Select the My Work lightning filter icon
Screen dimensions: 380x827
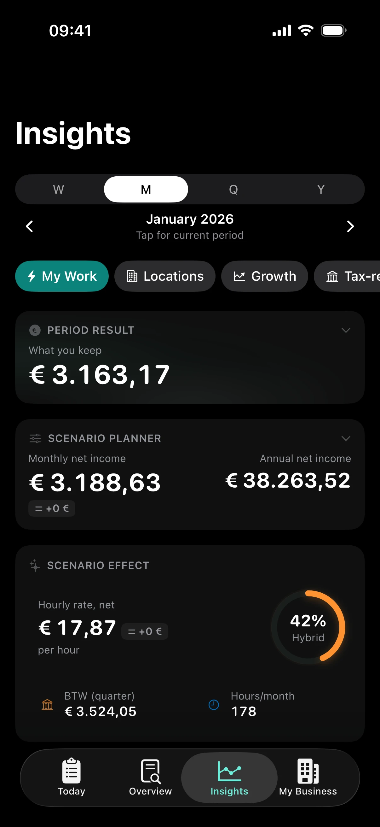pos(32,276)
